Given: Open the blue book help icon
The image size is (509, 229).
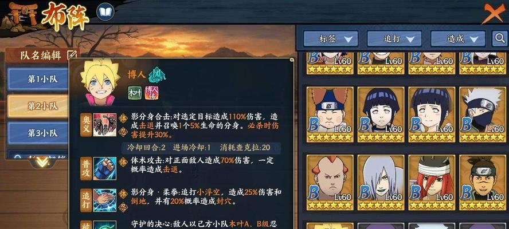Looking at the screenshot, I should (x=105, y=12).
